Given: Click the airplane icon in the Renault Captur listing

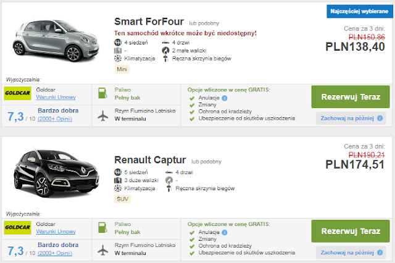Looking at the screenshot, I should 103,250.
